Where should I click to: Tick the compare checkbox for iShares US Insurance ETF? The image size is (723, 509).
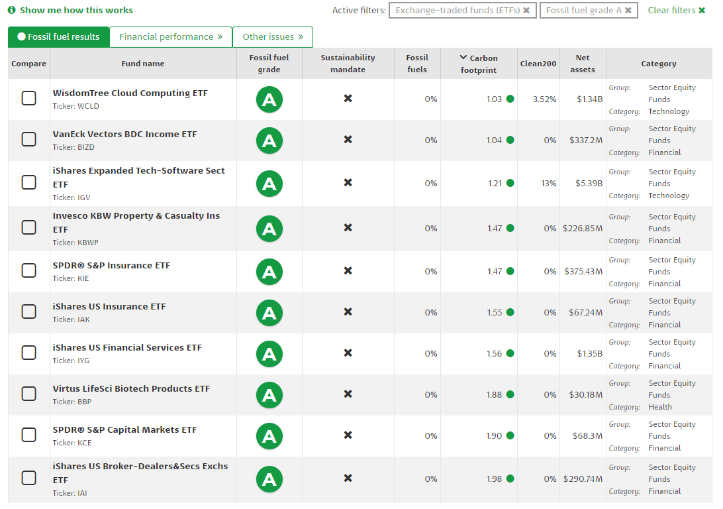[x=29, y=312]
